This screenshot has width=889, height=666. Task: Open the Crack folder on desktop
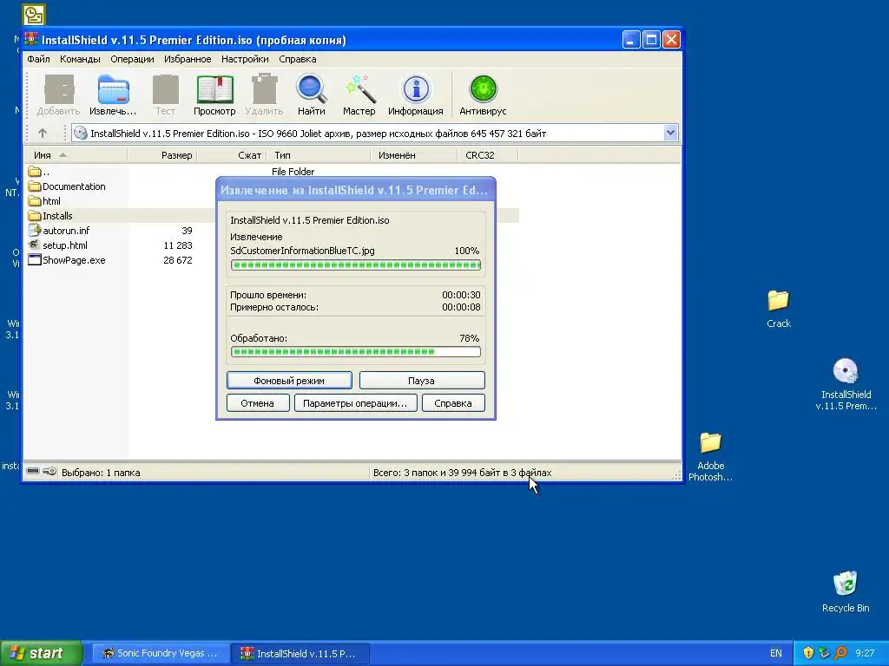pos(779,309)
